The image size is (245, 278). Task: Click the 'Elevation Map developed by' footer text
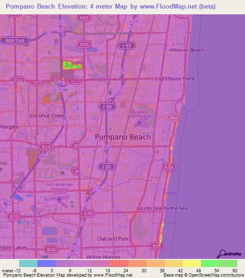64,275
